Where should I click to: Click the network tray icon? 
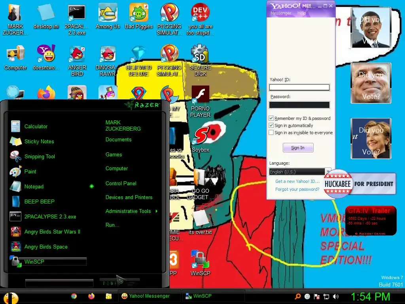[x=326, y=296]
